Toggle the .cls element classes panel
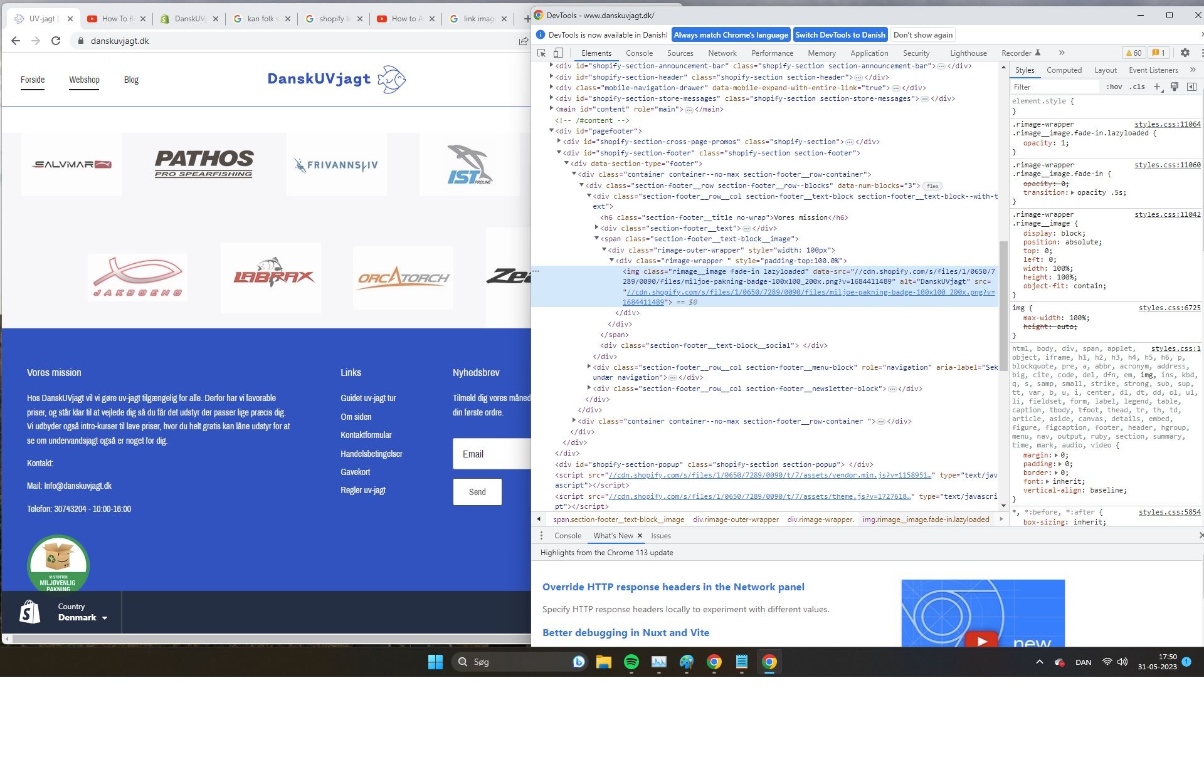The width and height of the screenshot is (1204, 757). tap(1137, 87)
